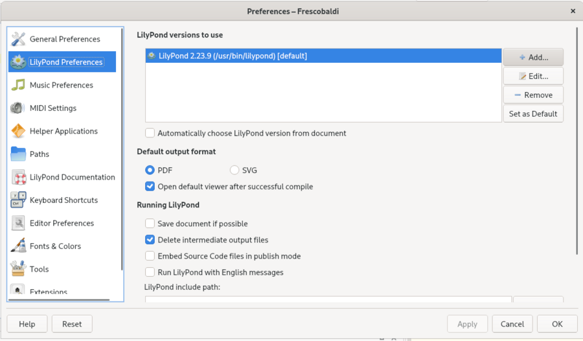Open the Tools preferences page

point(39,269)
